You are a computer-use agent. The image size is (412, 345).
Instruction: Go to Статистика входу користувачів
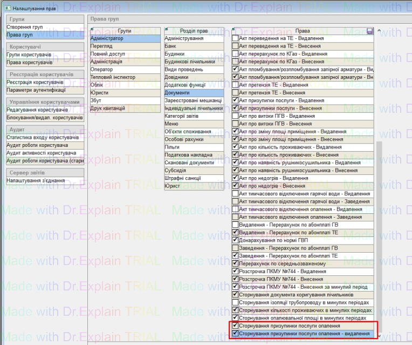[x=42, y=138]
